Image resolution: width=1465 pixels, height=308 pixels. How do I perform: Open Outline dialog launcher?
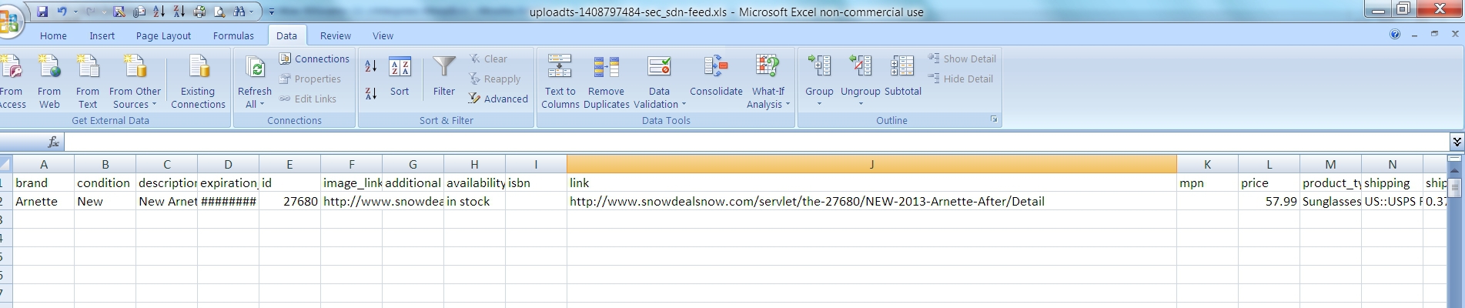993,119
